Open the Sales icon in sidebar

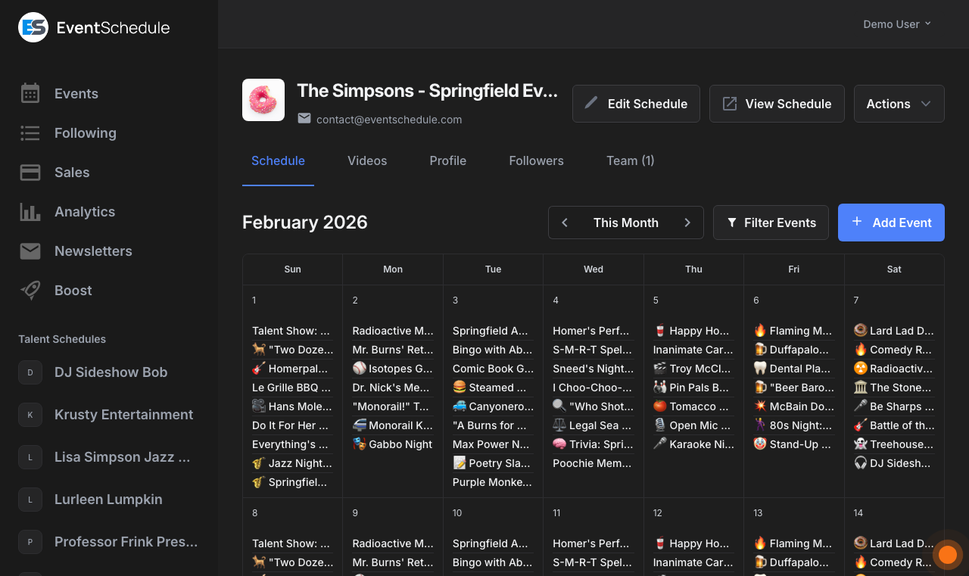(x=30, y=172)
